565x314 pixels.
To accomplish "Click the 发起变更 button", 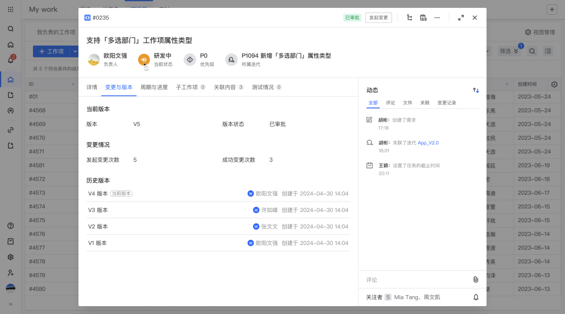I will [378, 18].
